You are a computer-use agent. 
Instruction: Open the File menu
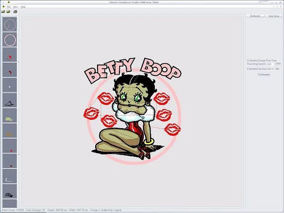point(9,7)
